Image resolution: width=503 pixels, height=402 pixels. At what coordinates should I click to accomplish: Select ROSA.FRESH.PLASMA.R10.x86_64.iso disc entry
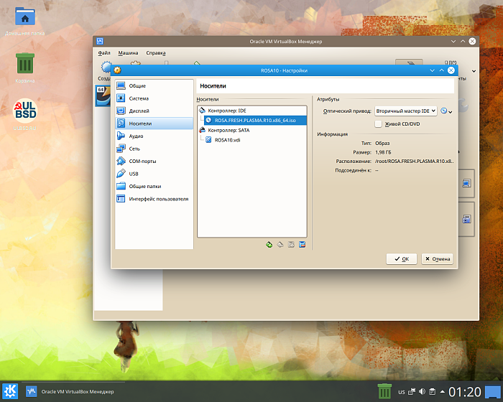tap(255, 120)
